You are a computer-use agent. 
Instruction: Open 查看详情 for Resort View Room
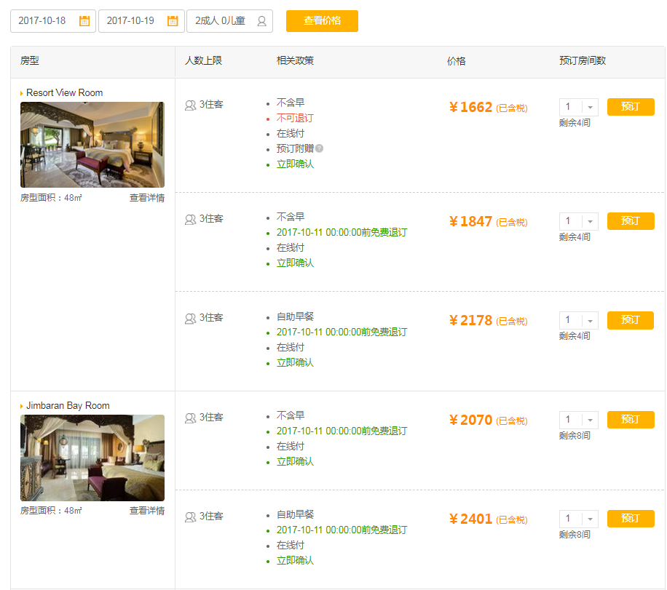point(146,198)
